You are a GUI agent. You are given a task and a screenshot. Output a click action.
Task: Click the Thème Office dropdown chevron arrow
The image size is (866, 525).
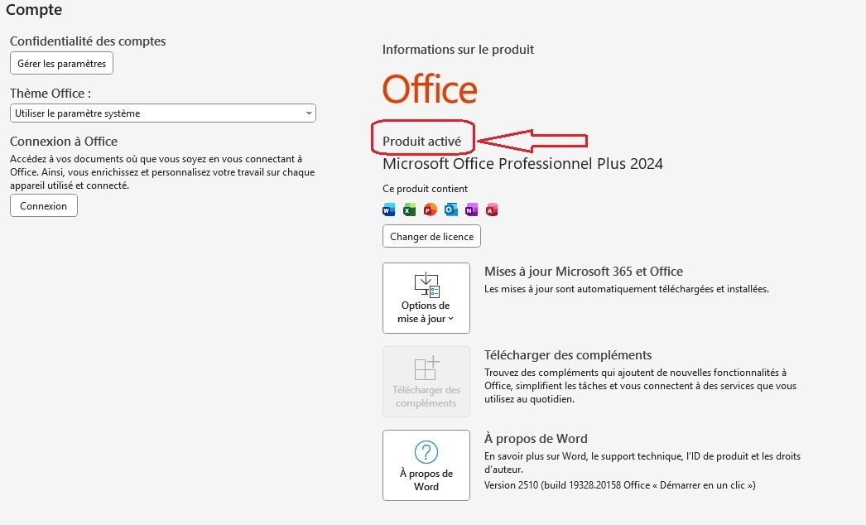pyautogui.click(x=309, y=113)
